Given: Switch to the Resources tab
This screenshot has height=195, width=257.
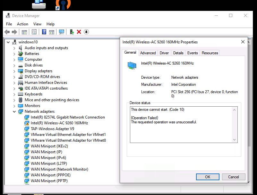Looking at the screenshot, I should pos(210,53).
